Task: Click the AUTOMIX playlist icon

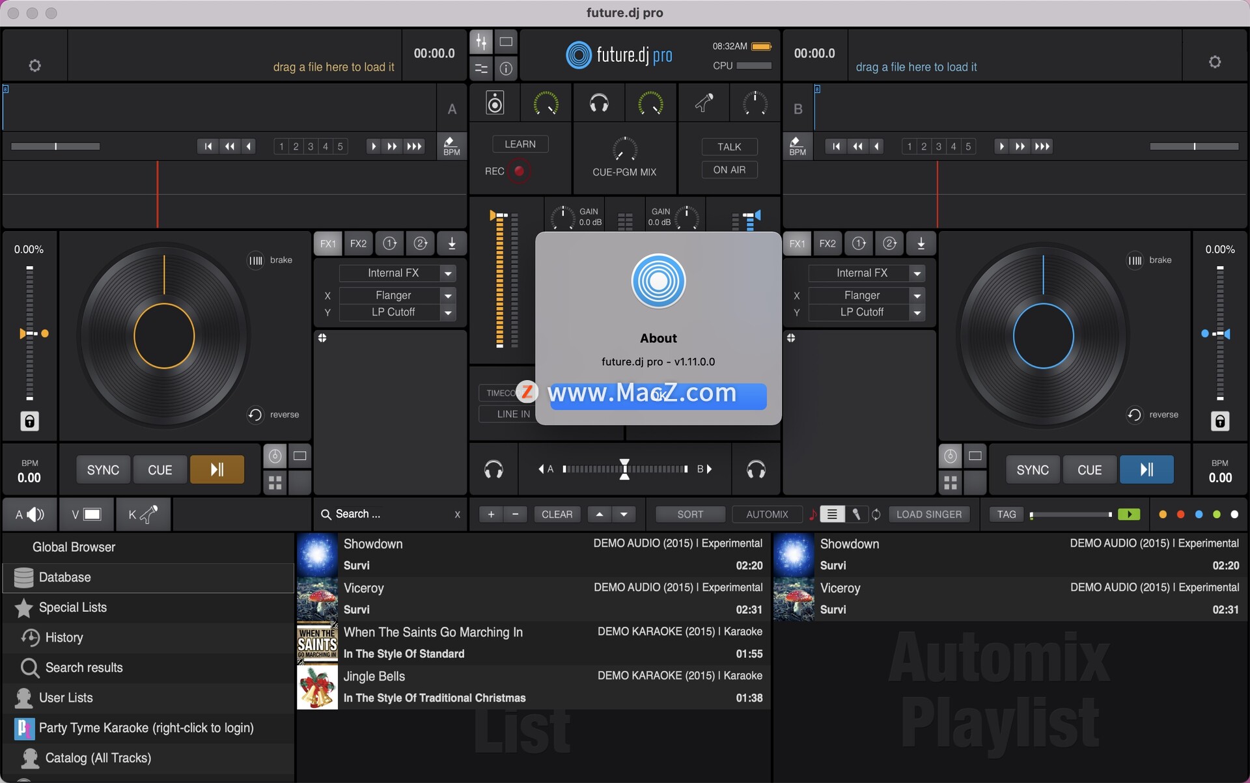Action: [831, 515]
